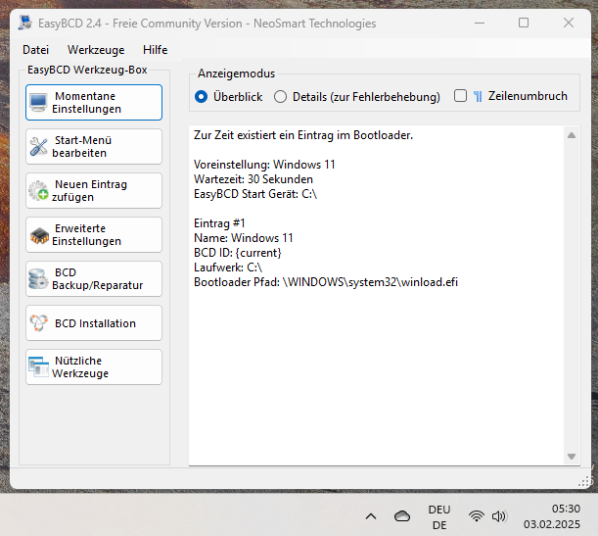Open the OneDrive cloud tray icon
The height and width of the screenshot is (536, 598).
pyautogui.click(x=402, y=516)
